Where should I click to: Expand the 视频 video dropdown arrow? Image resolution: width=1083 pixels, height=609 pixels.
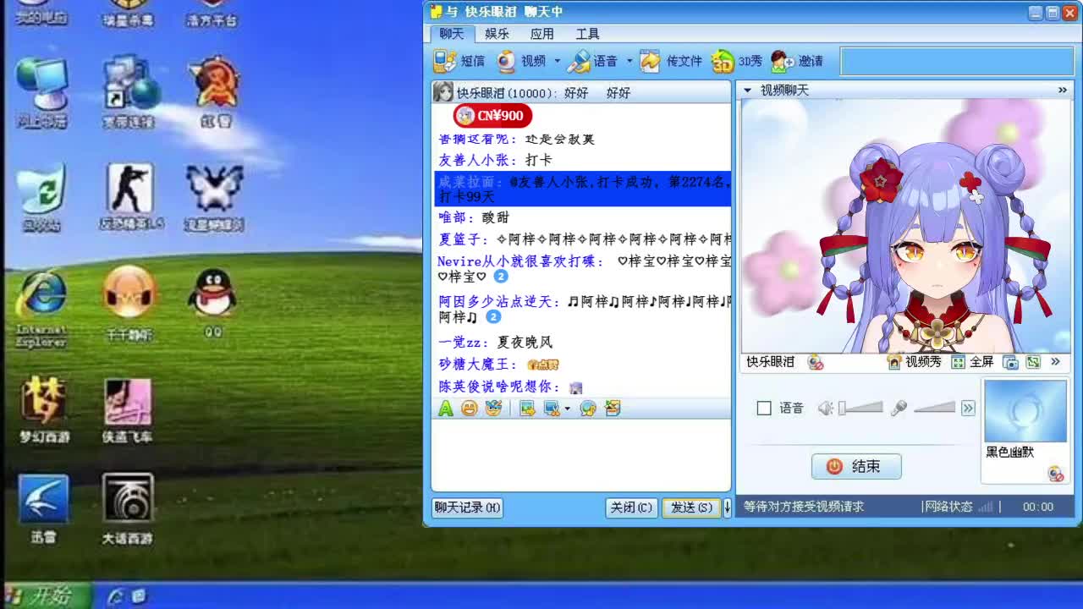pyautogui.click(x=557, y=61)
